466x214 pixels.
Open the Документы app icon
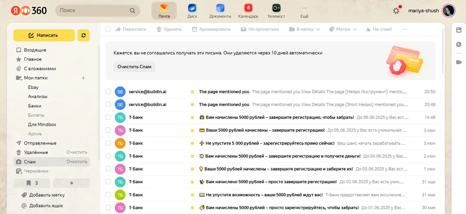tap(220, 11)
